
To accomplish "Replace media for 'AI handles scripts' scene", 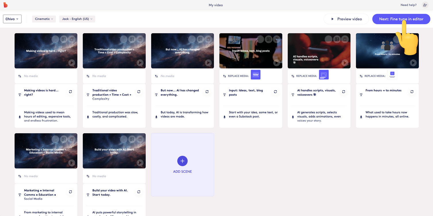I will pyautogui.click(x=324, y=75).
